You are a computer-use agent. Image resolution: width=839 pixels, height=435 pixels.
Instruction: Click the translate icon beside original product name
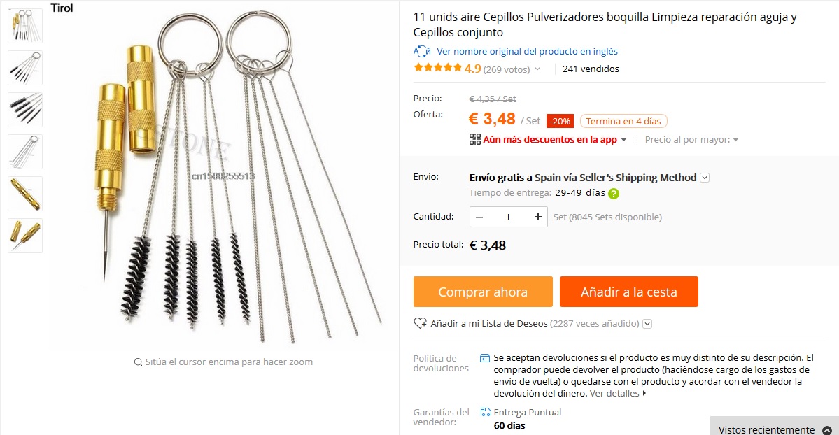click(422, 51)
